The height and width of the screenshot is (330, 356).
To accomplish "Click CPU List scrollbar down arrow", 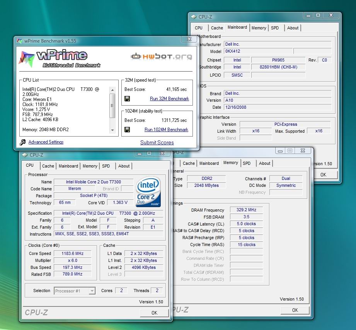I will pyautogui.click(x=112, y=130).
